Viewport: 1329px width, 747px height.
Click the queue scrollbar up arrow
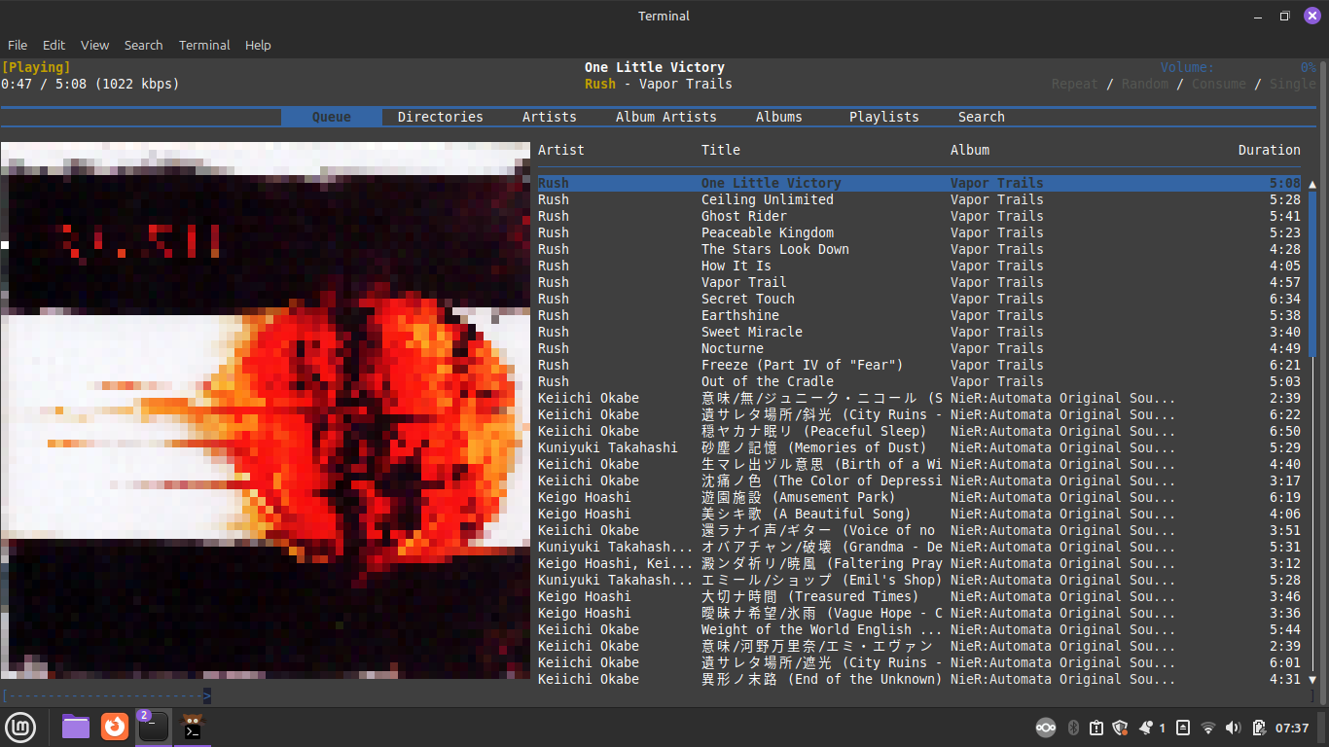(x=1312, y=184)
